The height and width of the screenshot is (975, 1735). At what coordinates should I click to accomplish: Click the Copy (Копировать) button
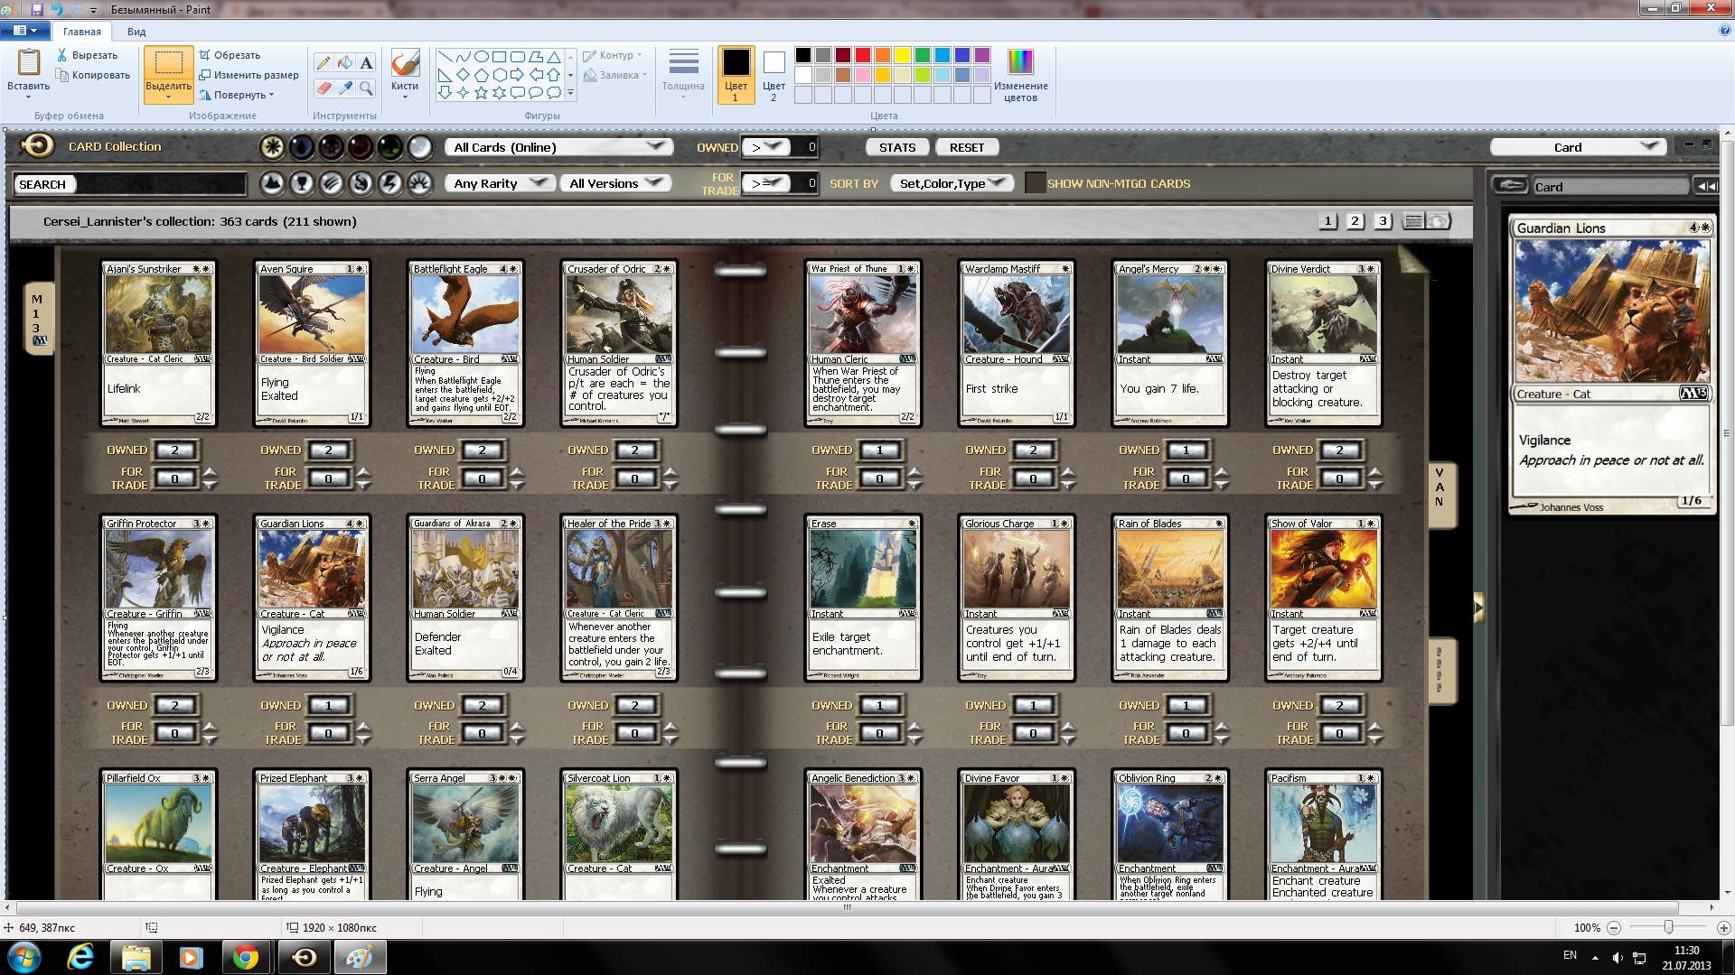tap(93, 75)
